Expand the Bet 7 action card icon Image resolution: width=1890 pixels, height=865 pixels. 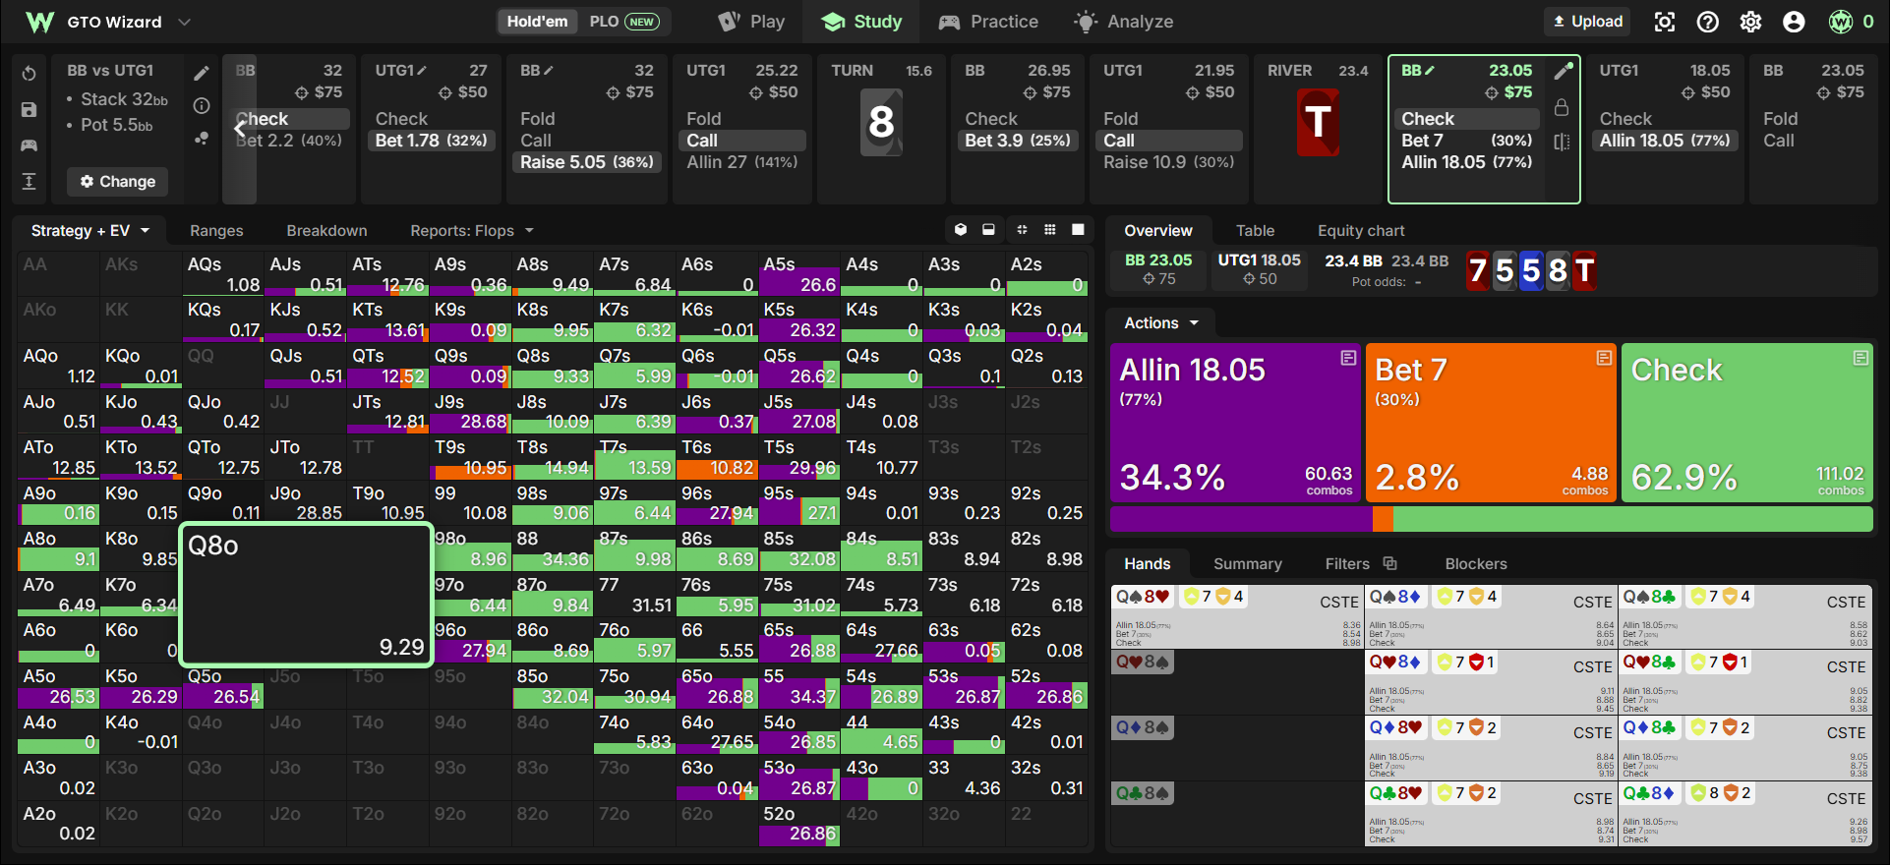1604,358
